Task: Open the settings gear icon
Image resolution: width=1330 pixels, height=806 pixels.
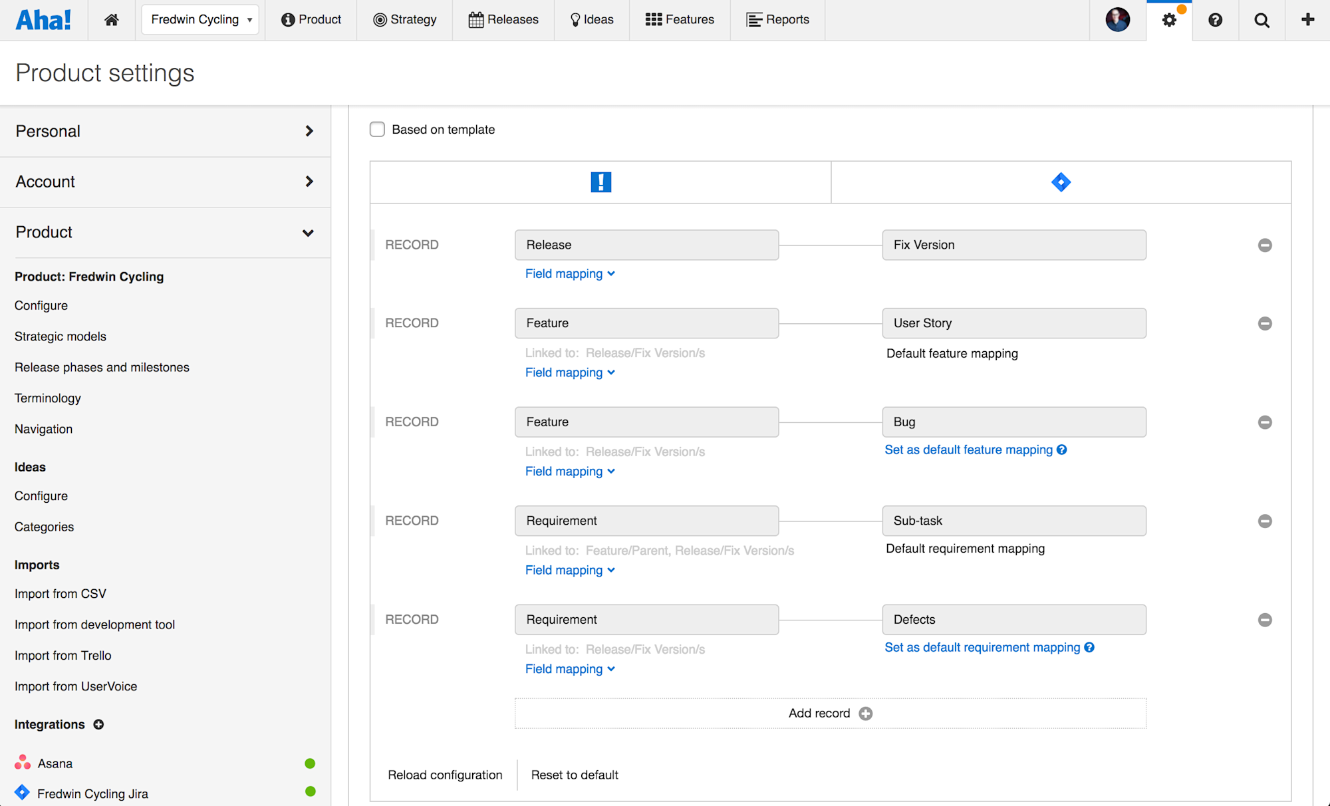Action: [x=1169, y=20]
